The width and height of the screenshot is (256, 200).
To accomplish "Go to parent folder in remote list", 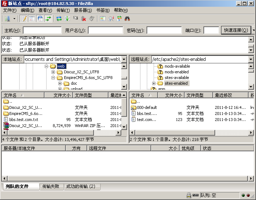I will [x=135, y=101].
